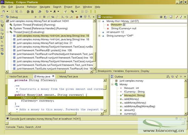Click the Sort icon in Outline toolbar
Viewport: 188px width, 135px height.
pyautogui.click(x=168, y=77)
